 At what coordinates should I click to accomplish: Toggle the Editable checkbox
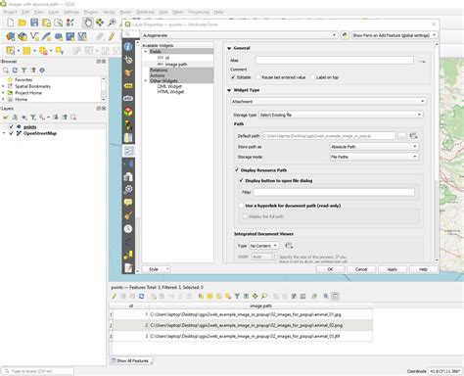click(233, 77)
